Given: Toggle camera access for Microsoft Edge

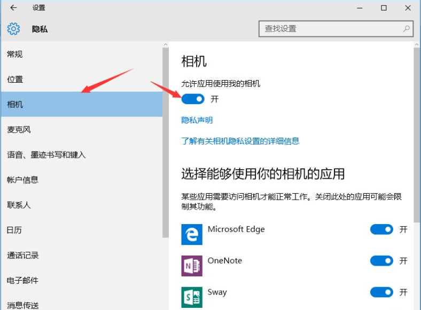Looking at the screenshot, I should coord(381,229).
